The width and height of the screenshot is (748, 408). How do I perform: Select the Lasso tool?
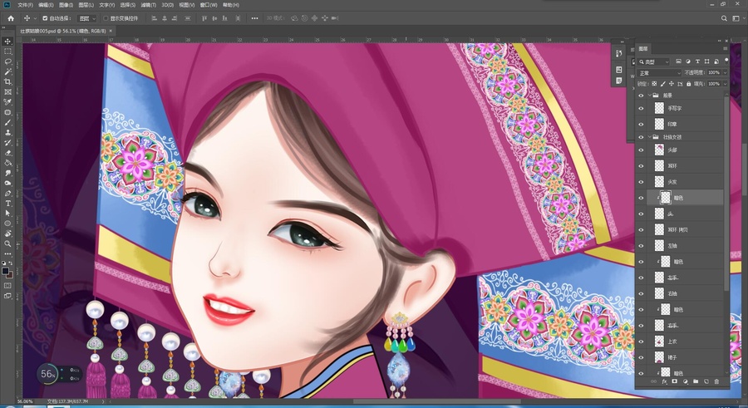(x=7, y=61)
